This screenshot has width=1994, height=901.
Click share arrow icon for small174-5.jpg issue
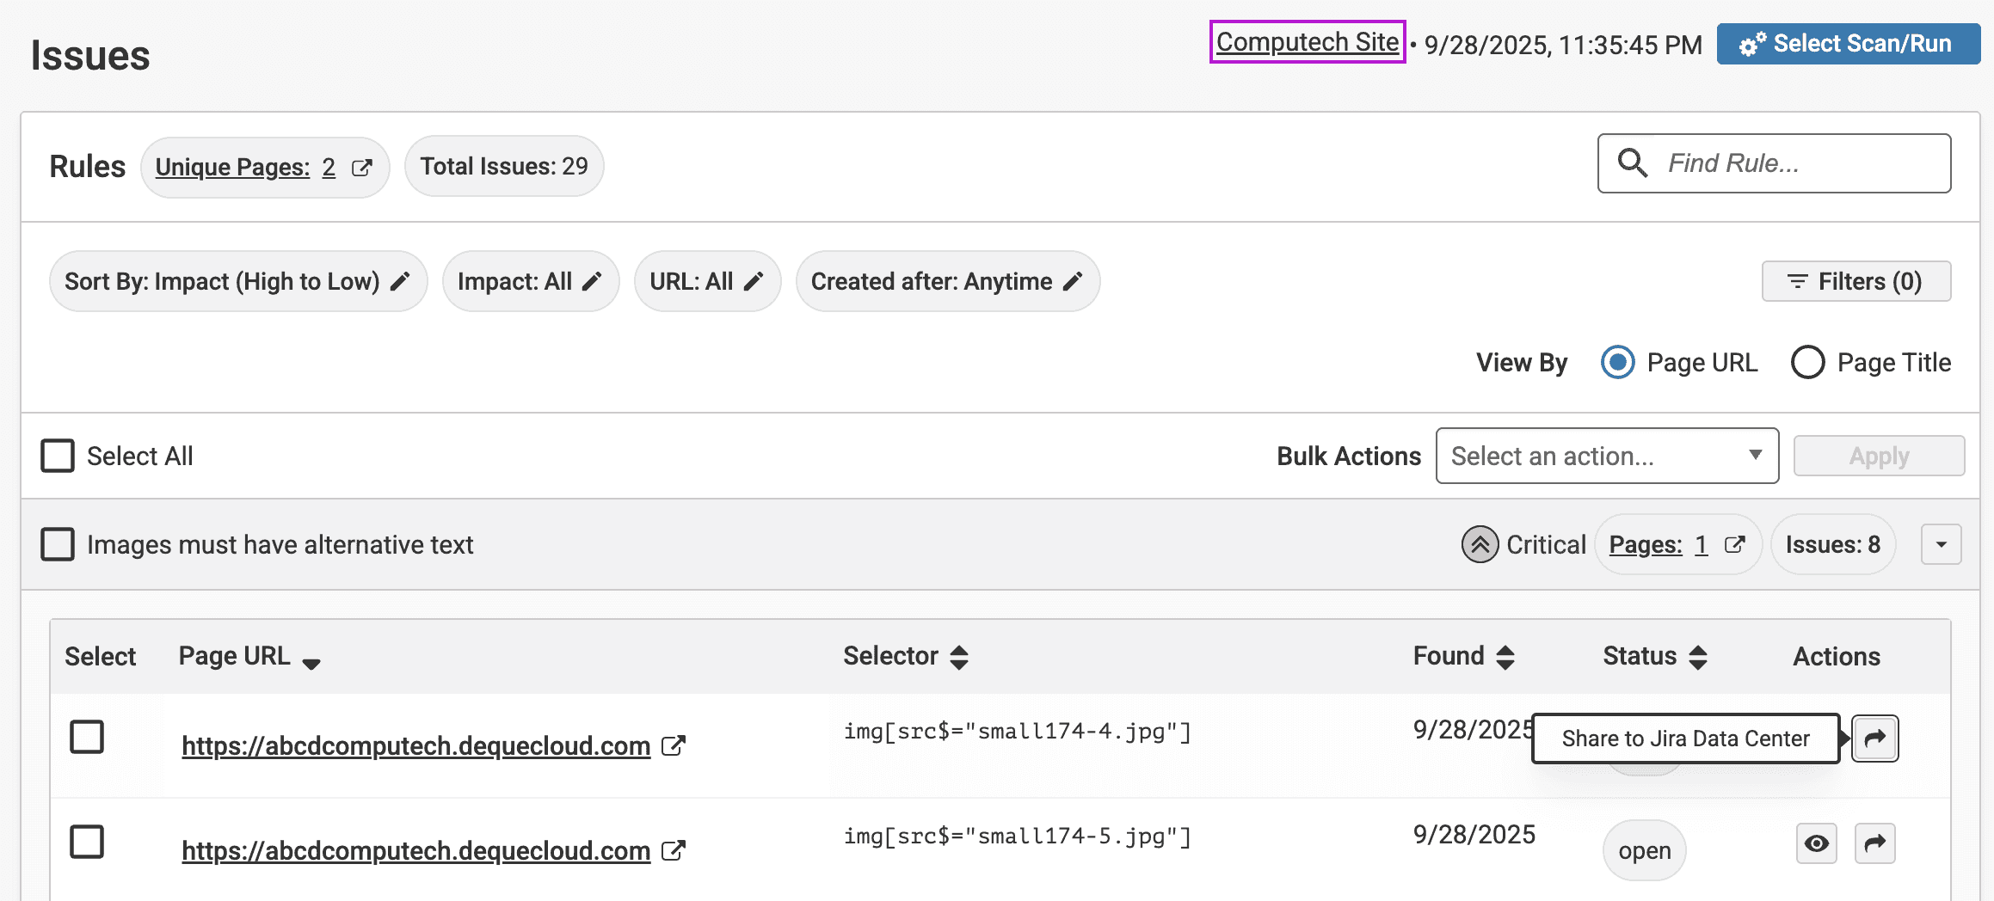(x=1874, y=843)
